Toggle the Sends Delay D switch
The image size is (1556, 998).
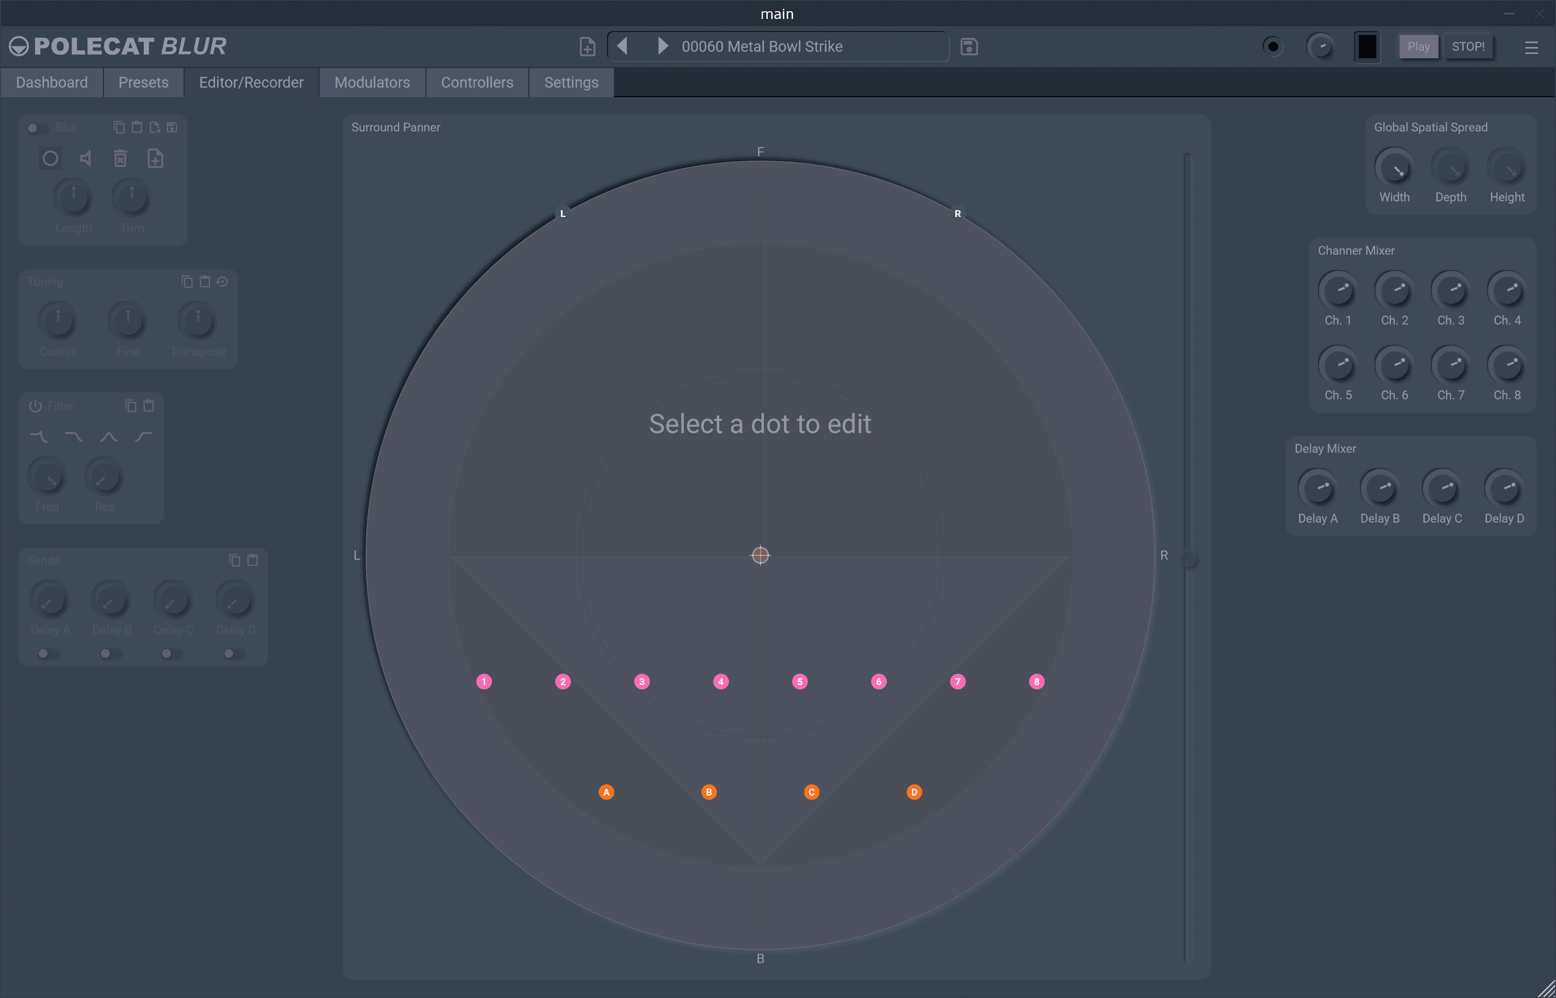pos(234,653)
